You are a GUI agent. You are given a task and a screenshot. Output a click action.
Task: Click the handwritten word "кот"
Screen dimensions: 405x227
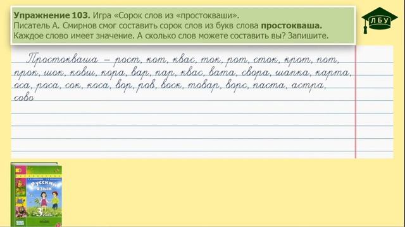click(x=157, y=60)
